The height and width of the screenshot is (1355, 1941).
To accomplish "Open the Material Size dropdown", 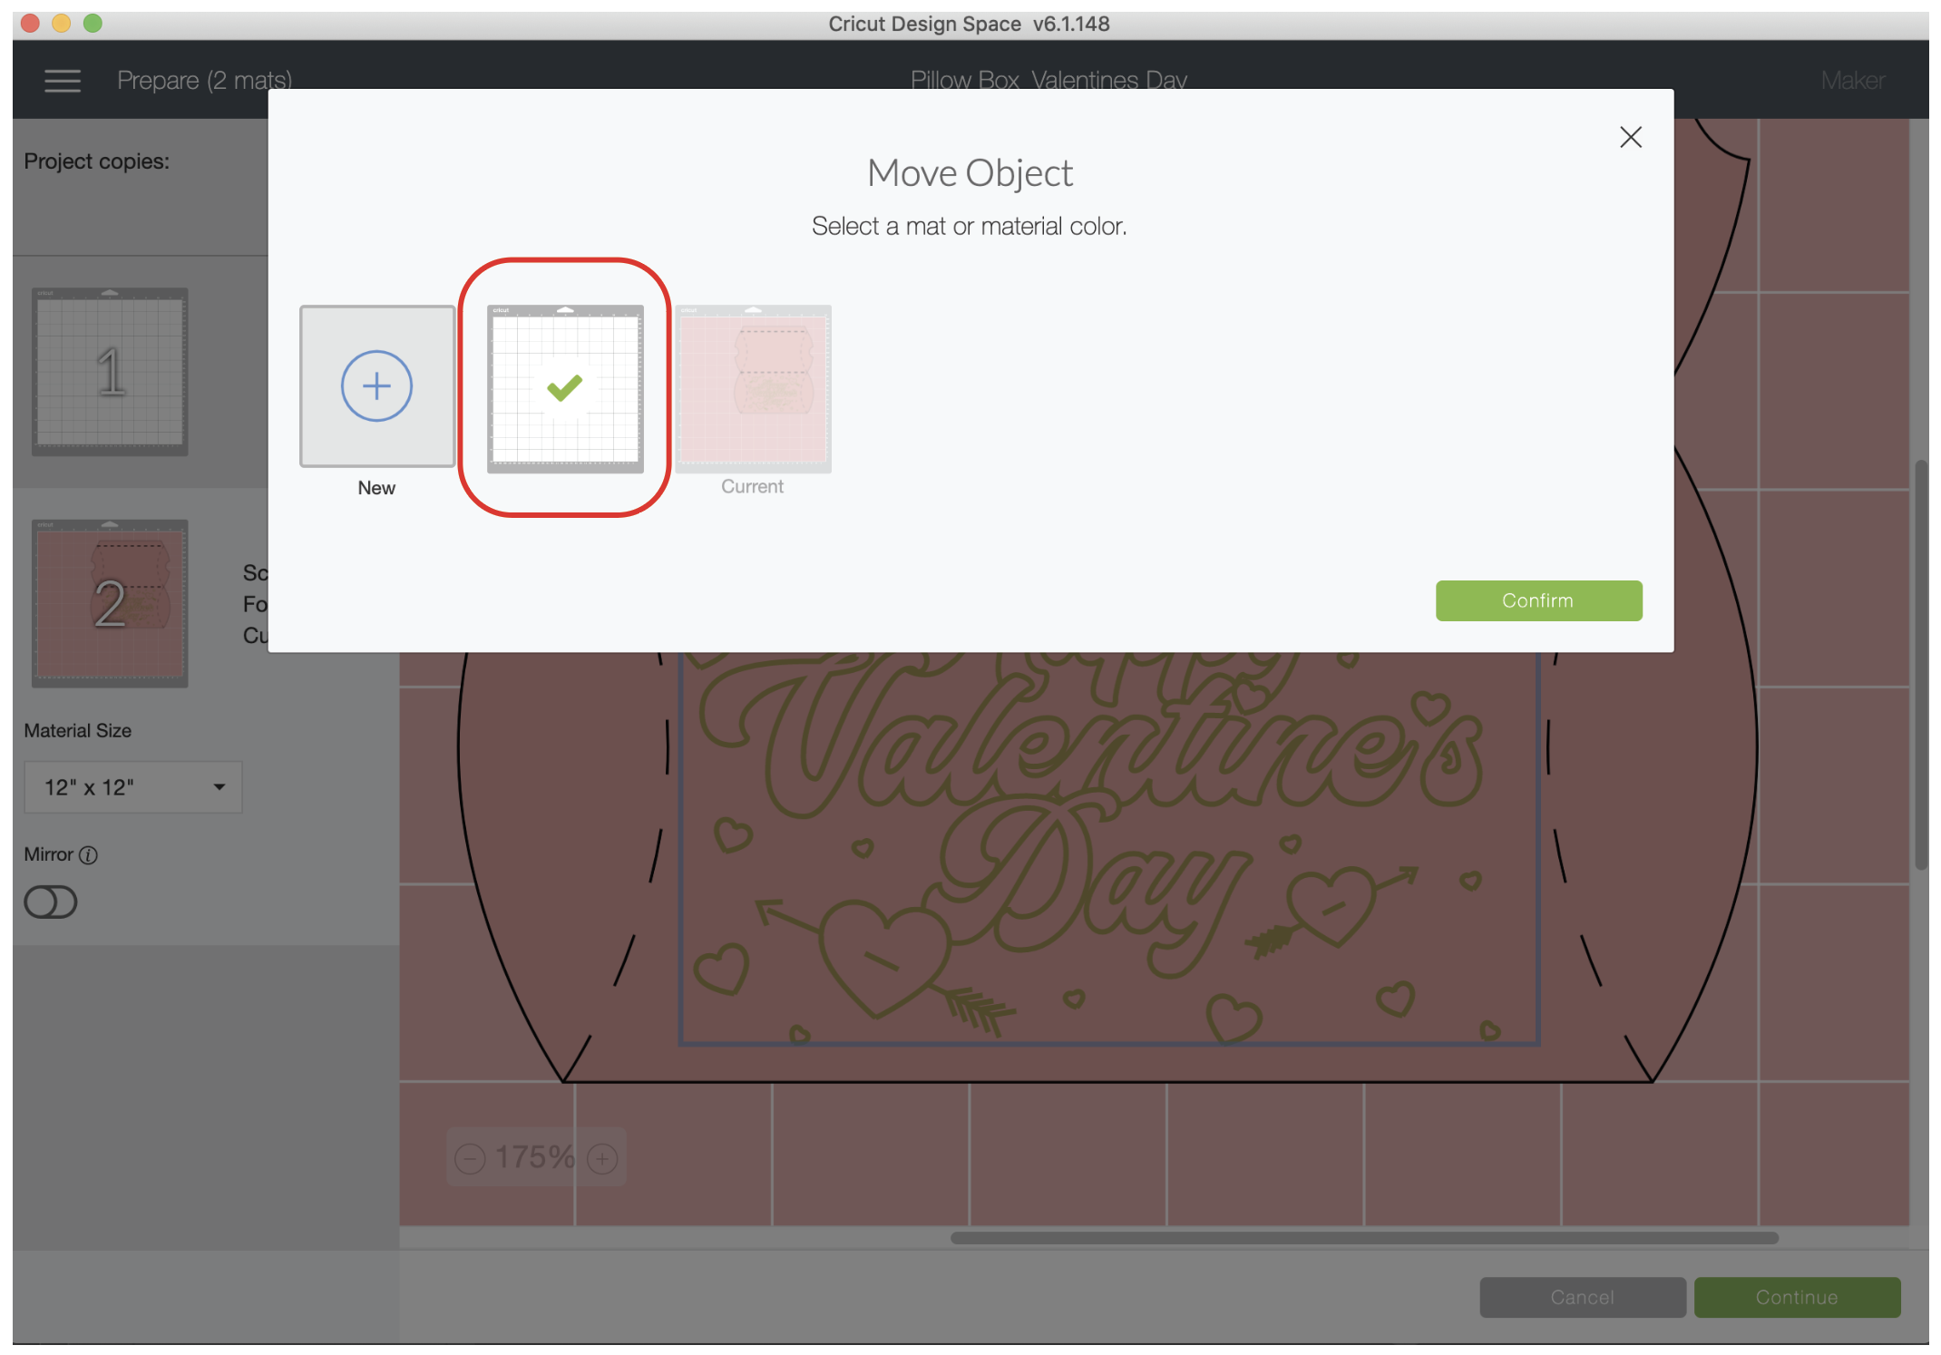I will 133,787.
